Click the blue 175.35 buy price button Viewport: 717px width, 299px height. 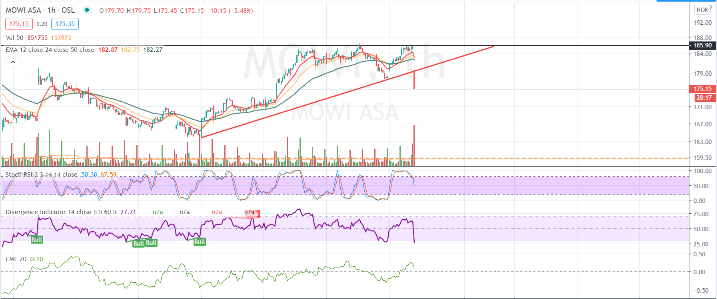(x=65, y=24)
